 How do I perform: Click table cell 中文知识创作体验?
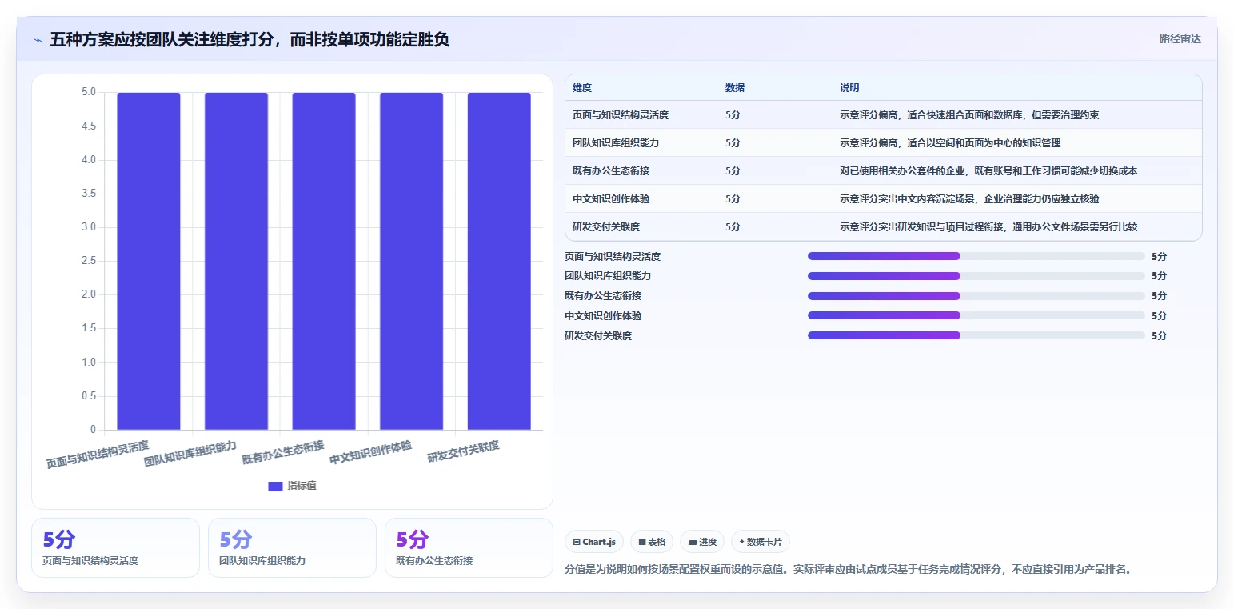611,199
